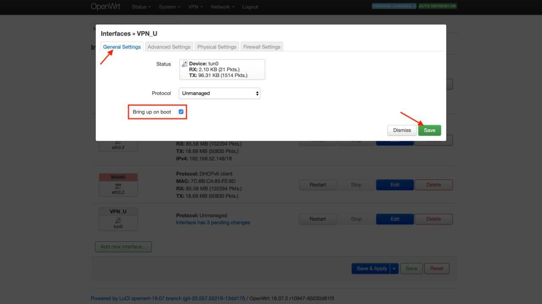This screenshot has width=542, height=304.
Task: Switch to the Physical Settings tab
Action: [217, 47]
